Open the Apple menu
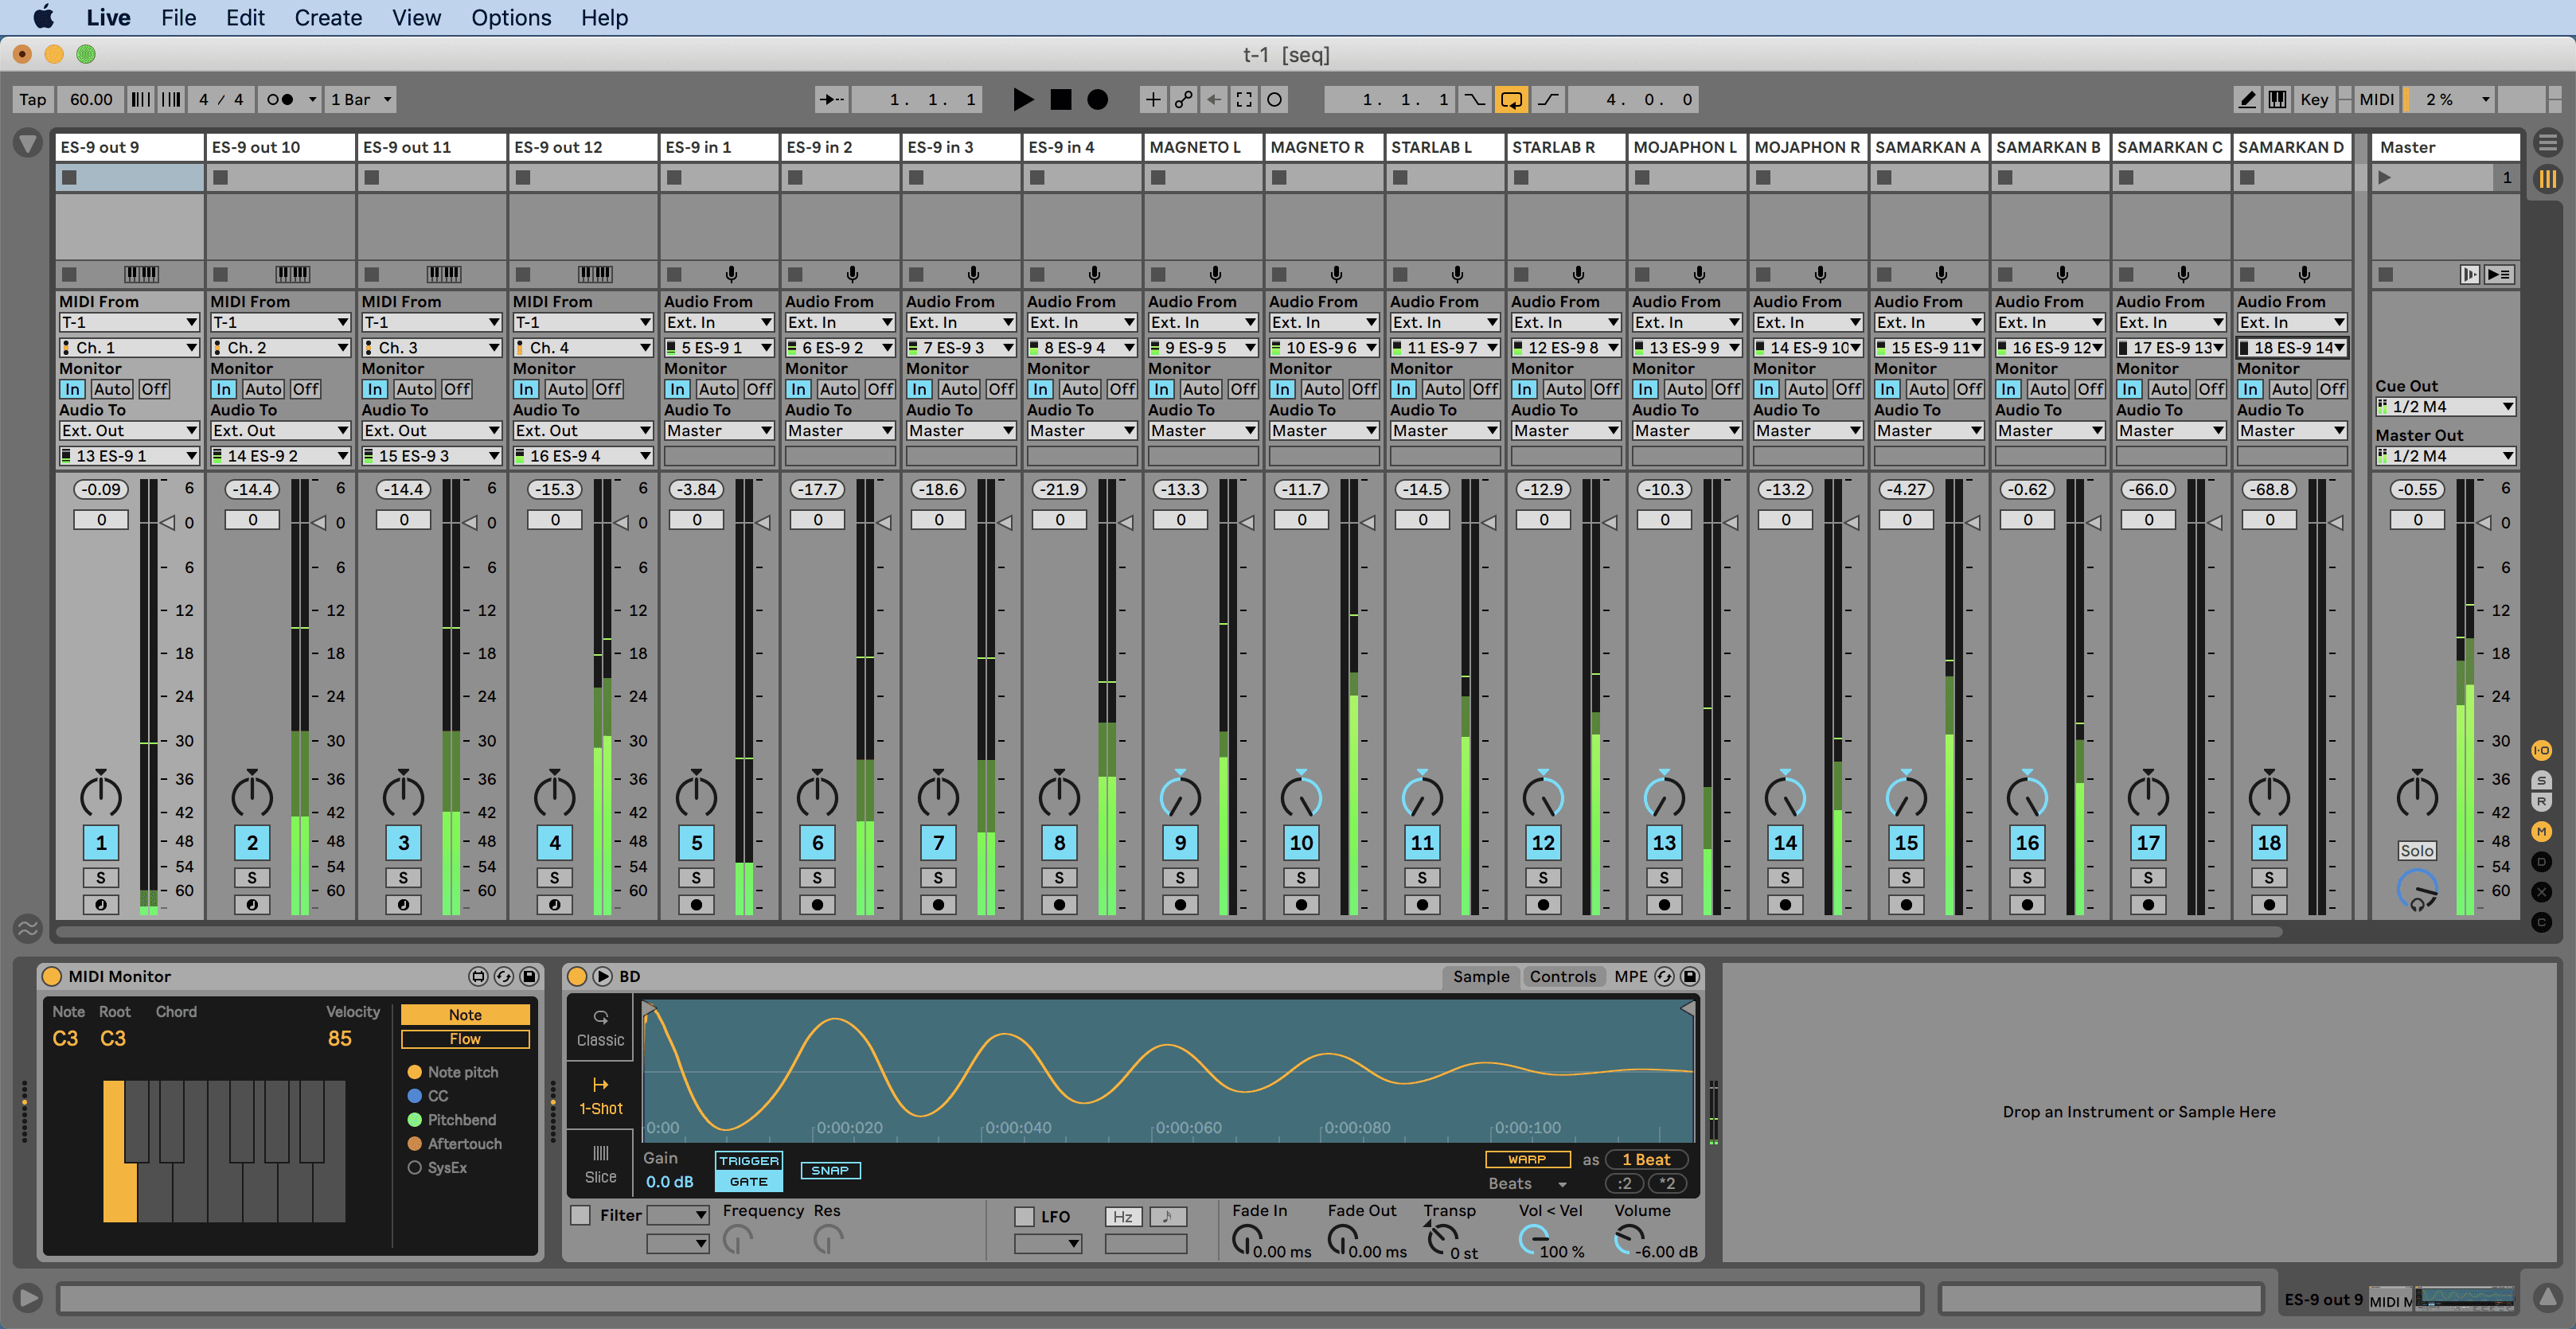The width and height of the screenshot is (2576, 1329). 43,17
